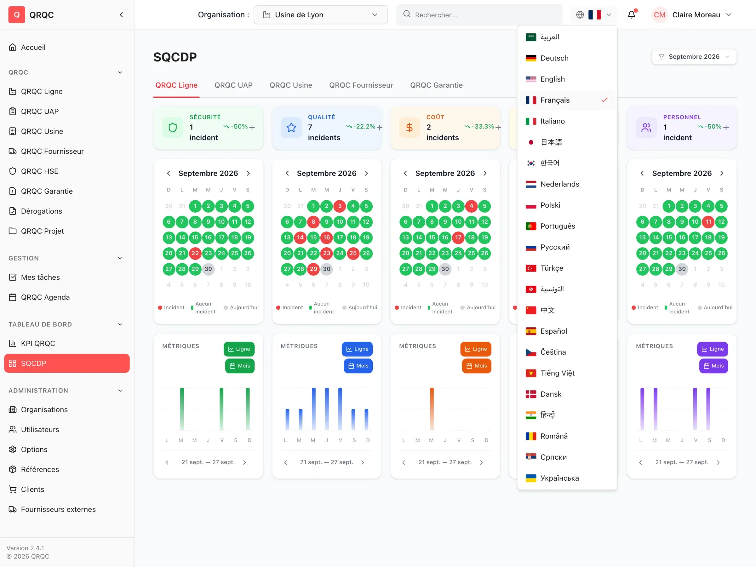Click the orange Mois button in Coût metrics
This screenshot has height=567, width=756.
(x=476, y=366)
